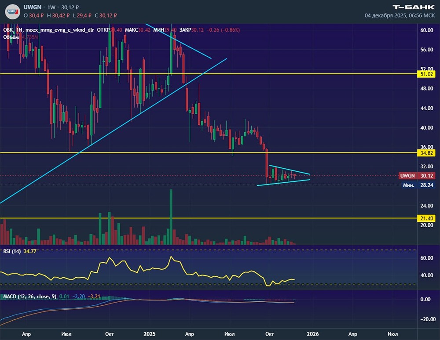Click the change value −0.26 (−0.86%)

(x=223, y=30)
